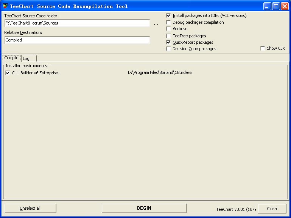Maximize the Recompilation Tool window
The width and height of the screenshot is (291, 218).
tap(276, 6)
